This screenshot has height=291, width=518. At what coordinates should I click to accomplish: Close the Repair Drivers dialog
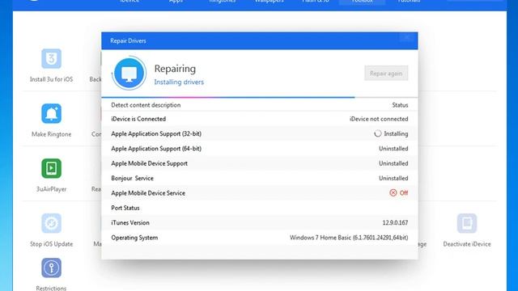click(x=407, y=37)
